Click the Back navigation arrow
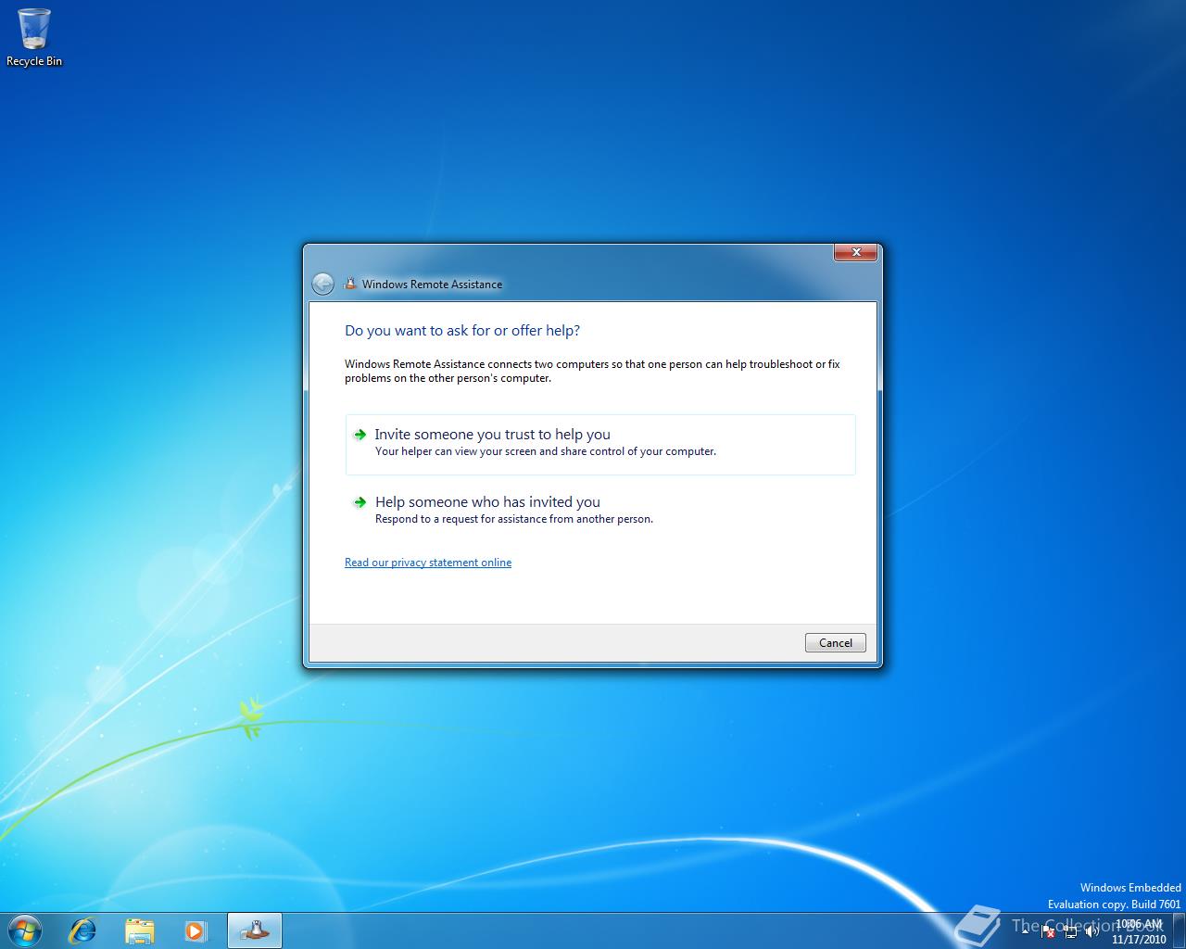The image size is (1186, 949). coord(322,284)
